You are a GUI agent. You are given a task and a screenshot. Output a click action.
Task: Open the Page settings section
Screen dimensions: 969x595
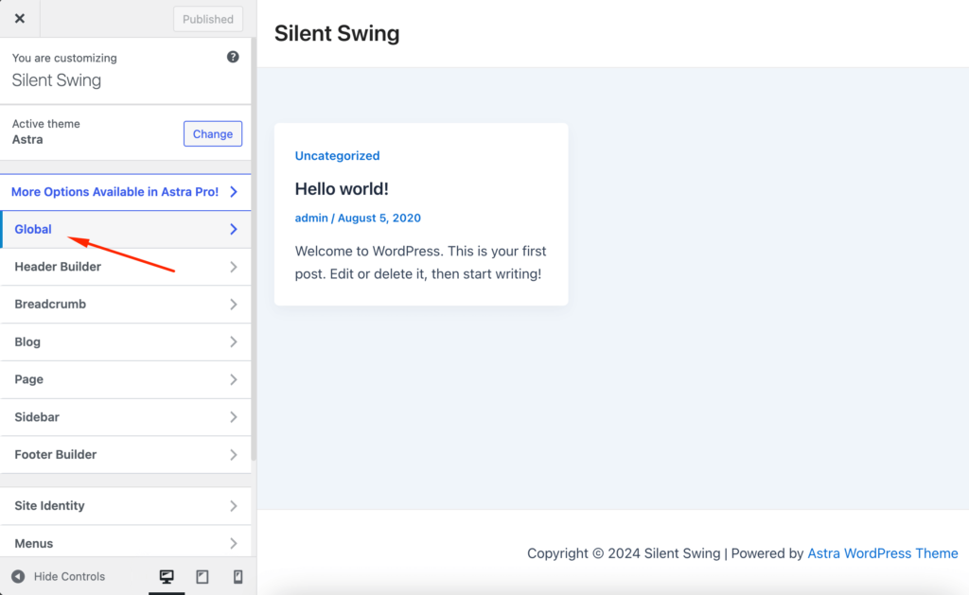click(x=126, y=379)
